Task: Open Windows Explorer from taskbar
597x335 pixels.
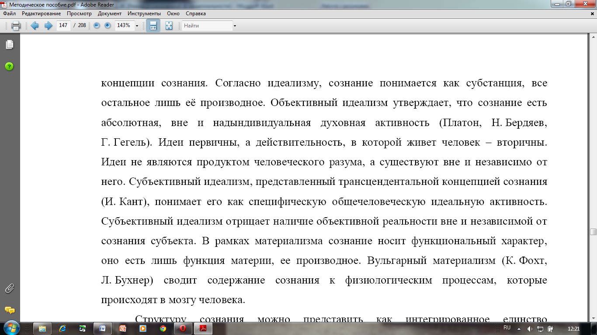Action: [x=42, y=328]
